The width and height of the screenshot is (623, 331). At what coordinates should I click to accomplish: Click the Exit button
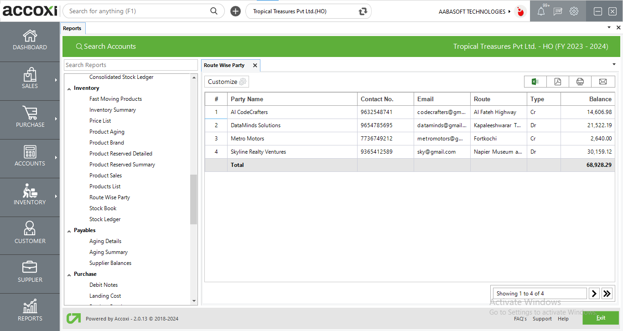tap(600, 318)
